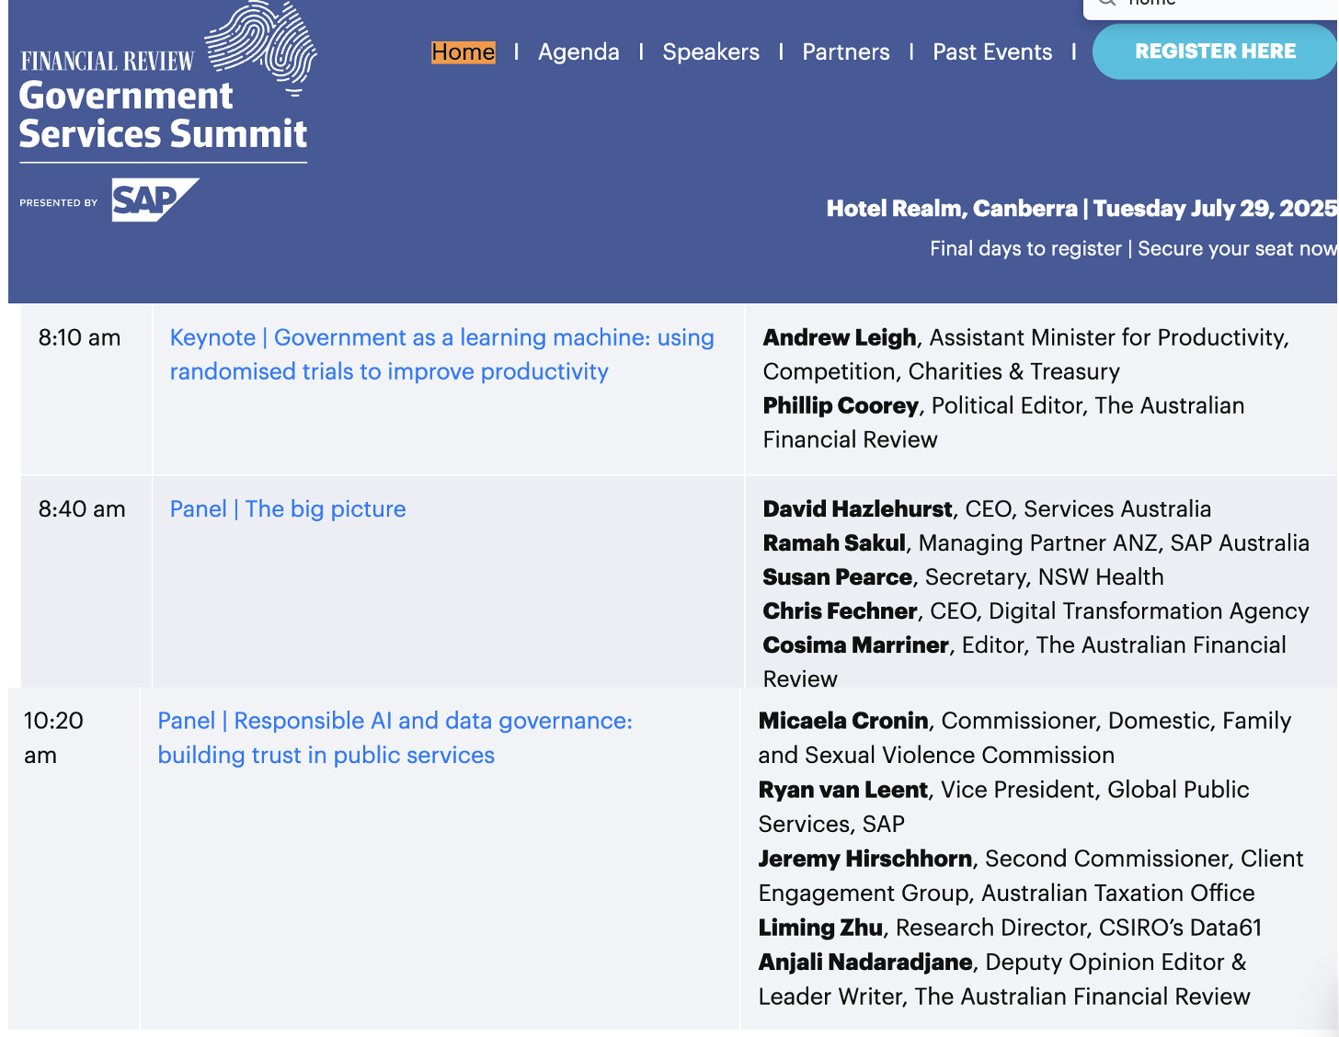
Task: Select the SAP presenter logo
Action: click(154, 200)
